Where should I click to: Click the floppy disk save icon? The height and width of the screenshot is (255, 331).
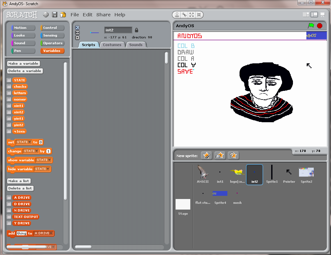point(55,15)
